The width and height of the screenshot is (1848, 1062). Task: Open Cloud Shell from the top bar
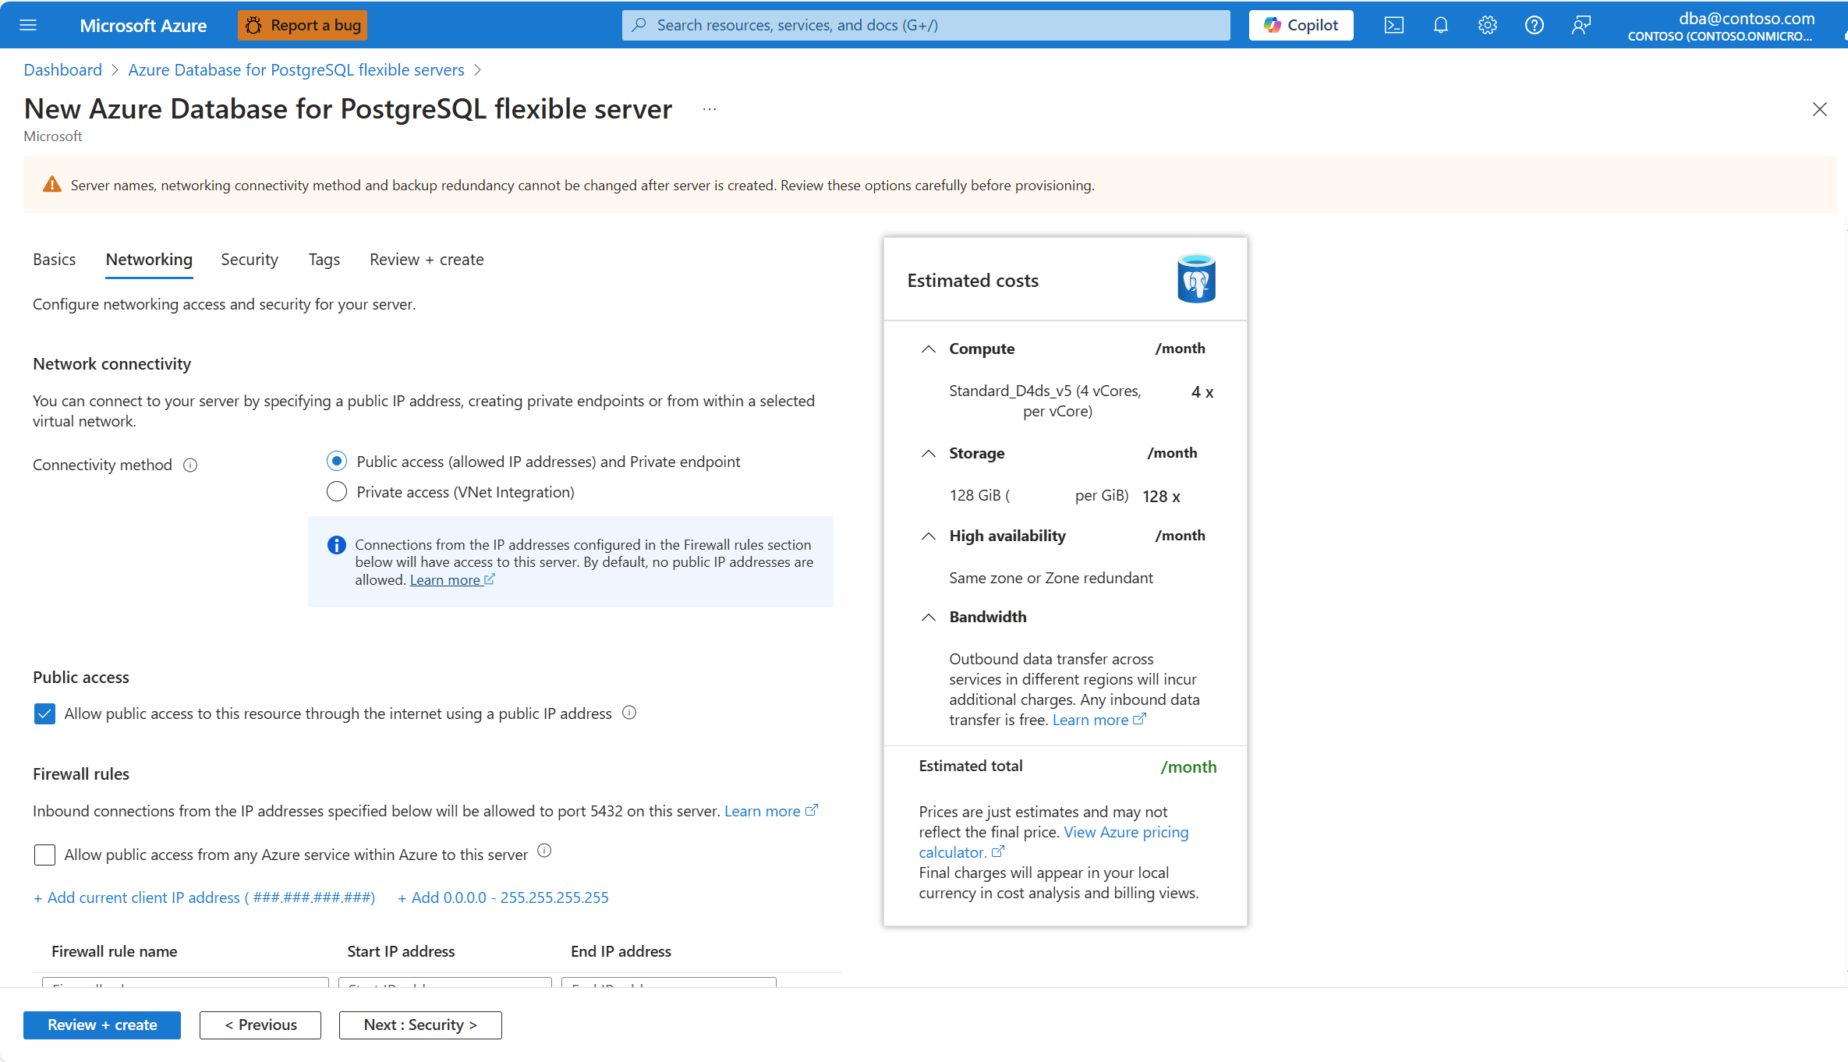(x=1394, y=25)
